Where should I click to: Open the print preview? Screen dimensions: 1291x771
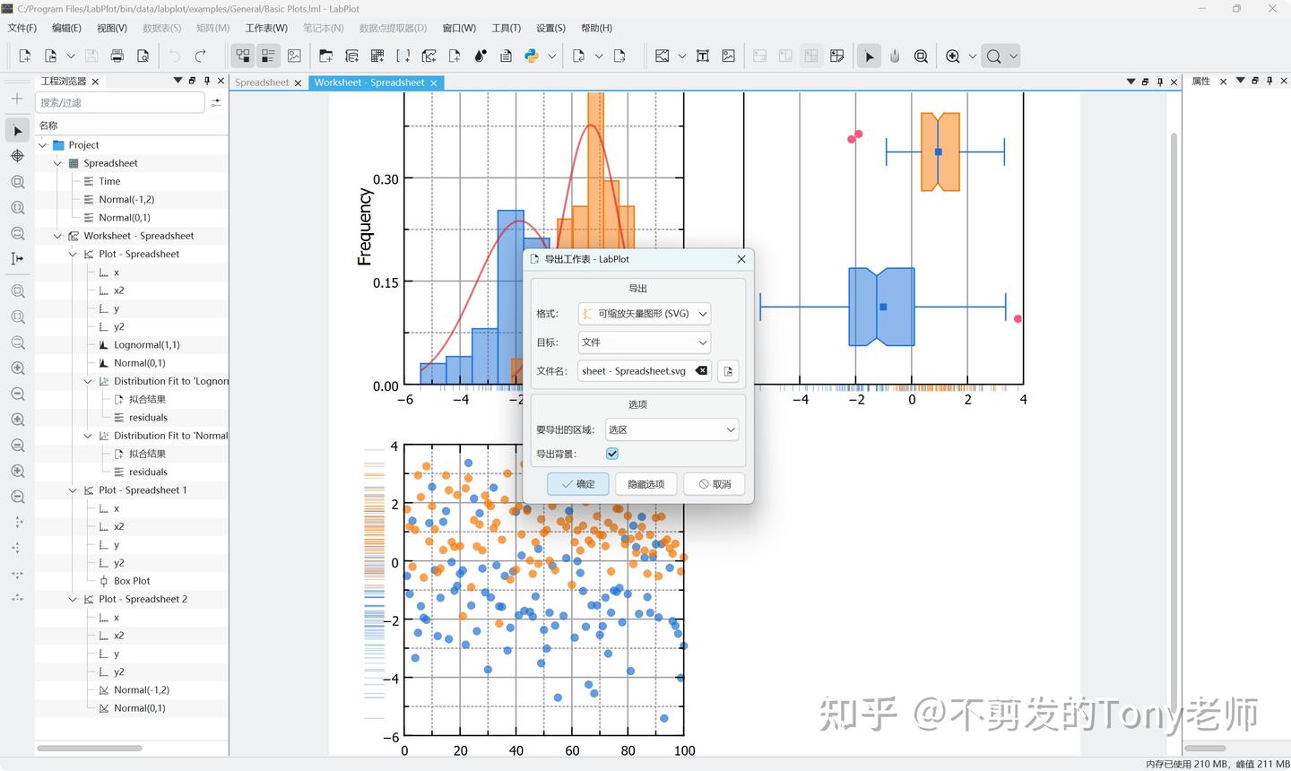[x=142, y=56]
